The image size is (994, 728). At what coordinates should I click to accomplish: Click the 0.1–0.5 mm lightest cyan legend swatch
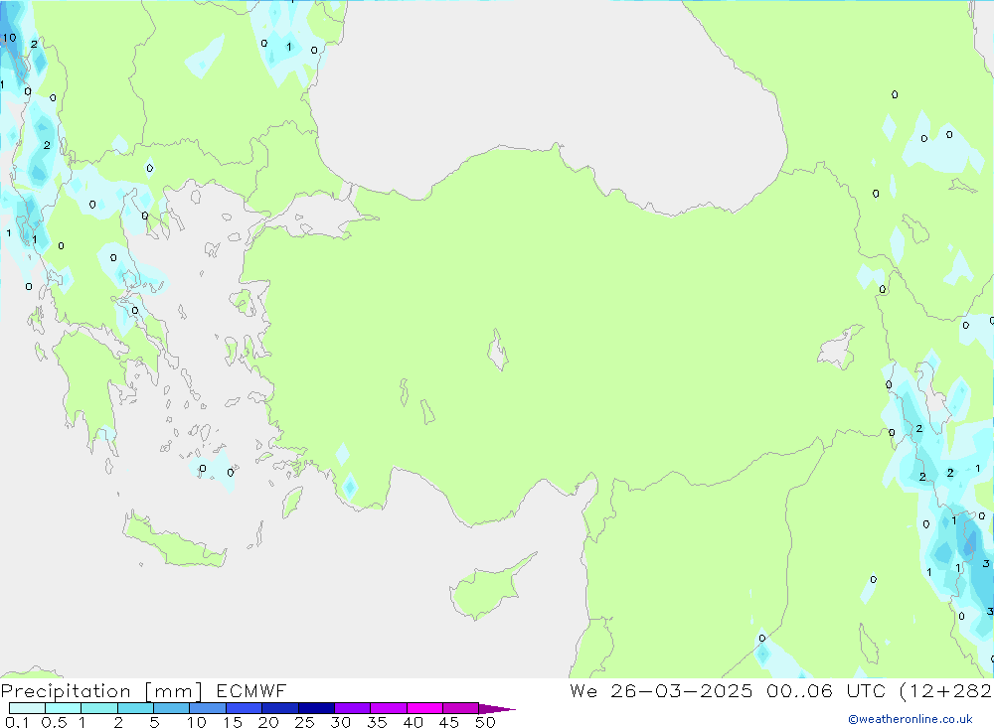tap(27, 708)
